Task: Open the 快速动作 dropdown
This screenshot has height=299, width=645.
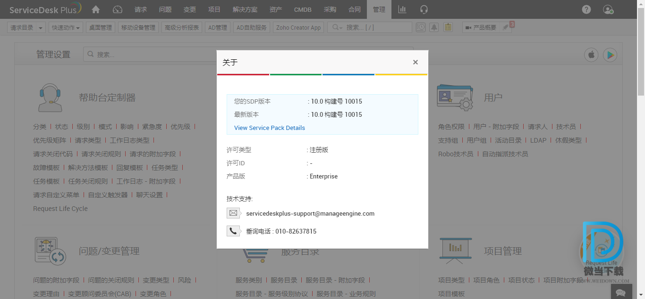Action: tap(66, 28)
